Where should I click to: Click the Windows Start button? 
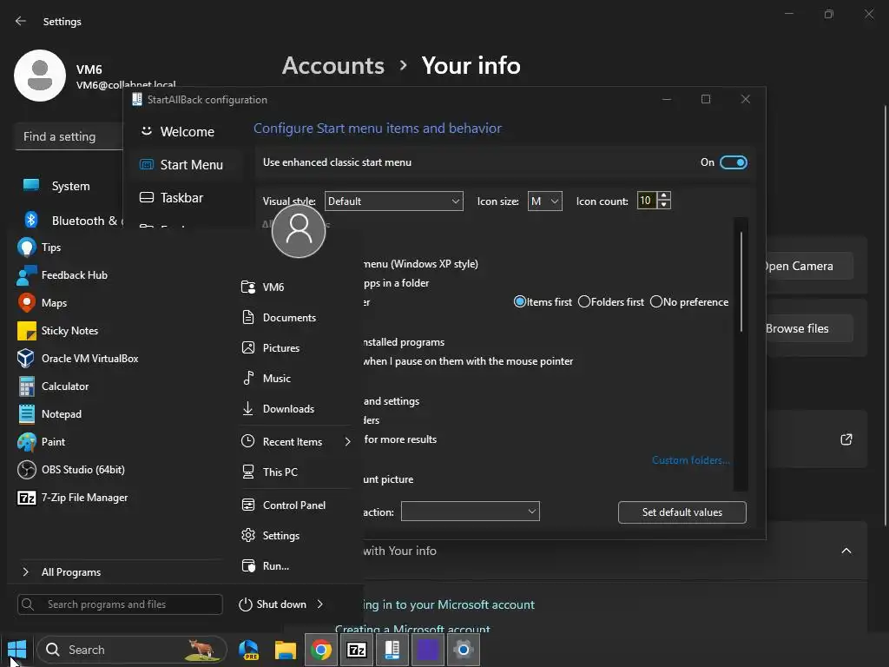pyautogui.click(x=17, y=650)
